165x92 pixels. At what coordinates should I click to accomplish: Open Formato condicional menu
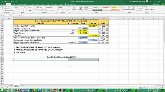coord(74,9)
